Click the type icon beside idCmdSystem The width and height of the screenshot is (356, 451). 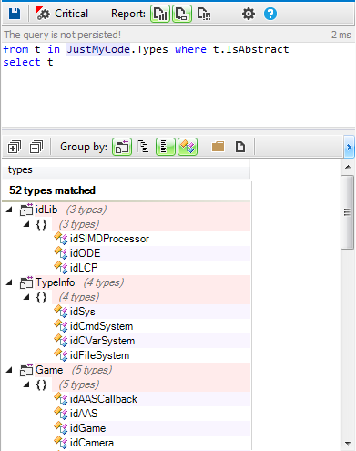(61, 326)
